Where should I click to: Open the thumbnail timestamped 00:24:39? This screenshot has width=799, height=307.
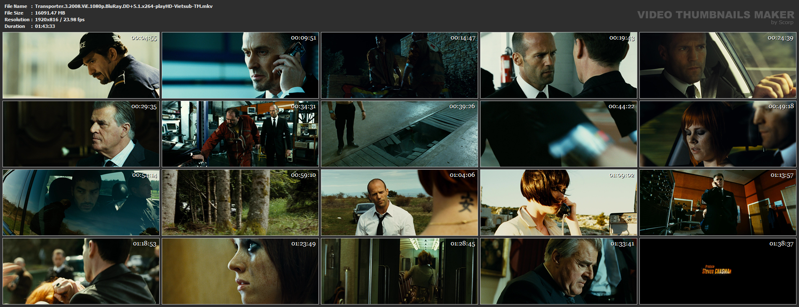(718, 65)
